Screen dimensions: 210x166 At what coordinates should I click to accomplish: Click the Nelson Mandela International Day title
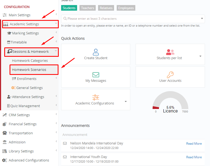pyautogui.click(x=96, y=143)
